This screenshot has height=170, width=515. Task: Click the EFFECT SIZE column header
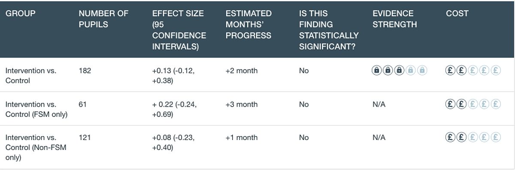pyautogui.click(x=179, y=30)
